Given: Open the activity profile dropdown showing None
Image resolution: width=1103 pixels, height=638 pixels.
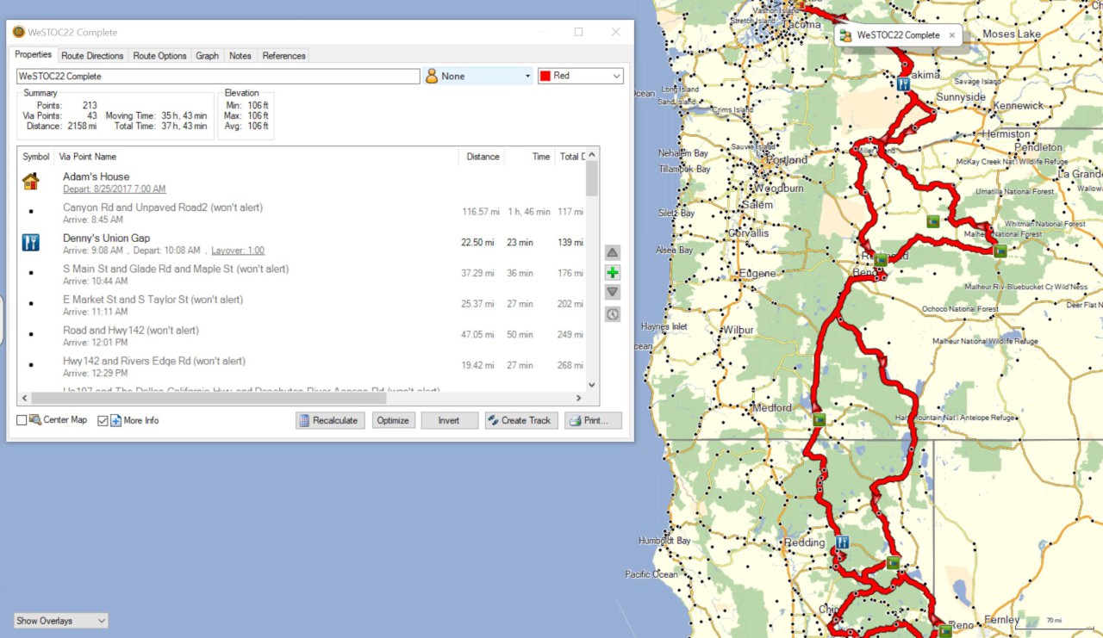Looking at the screenshot, I should coord(478,76).
